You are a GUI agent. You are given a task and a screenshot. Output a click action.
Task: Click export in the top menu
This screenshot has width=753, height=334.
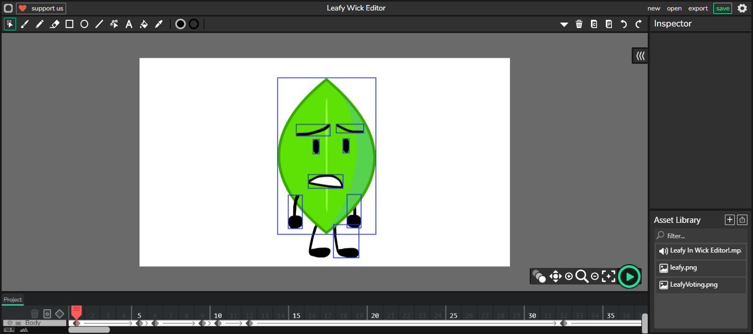pos(698,8)
